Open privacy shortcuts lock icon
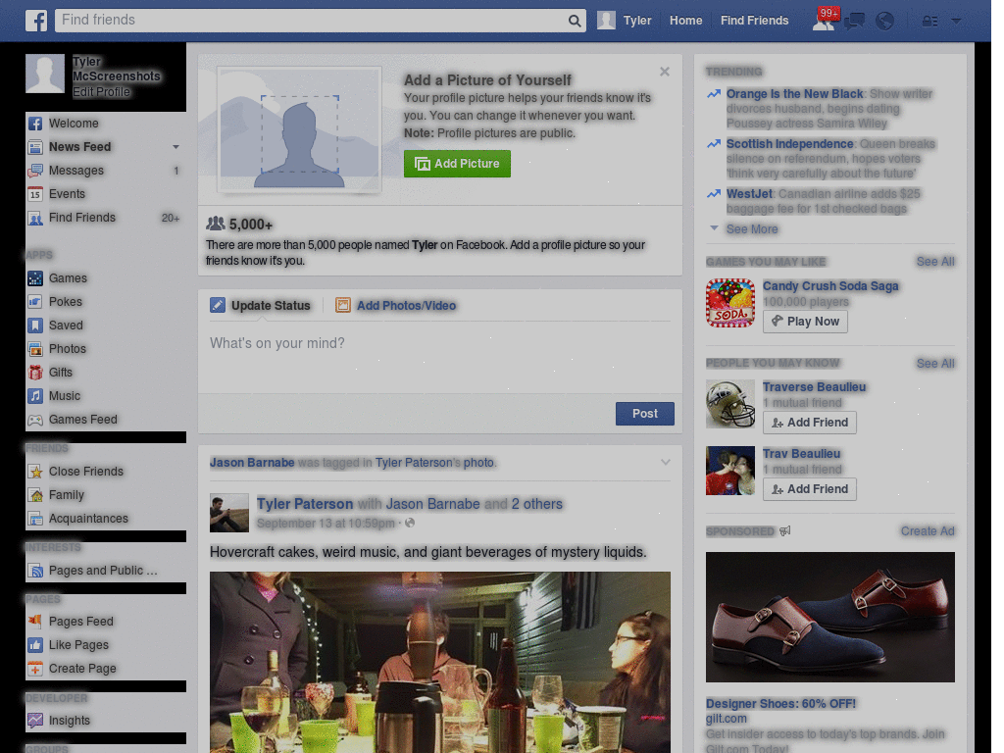1004x753 pixels. (929, 22)
